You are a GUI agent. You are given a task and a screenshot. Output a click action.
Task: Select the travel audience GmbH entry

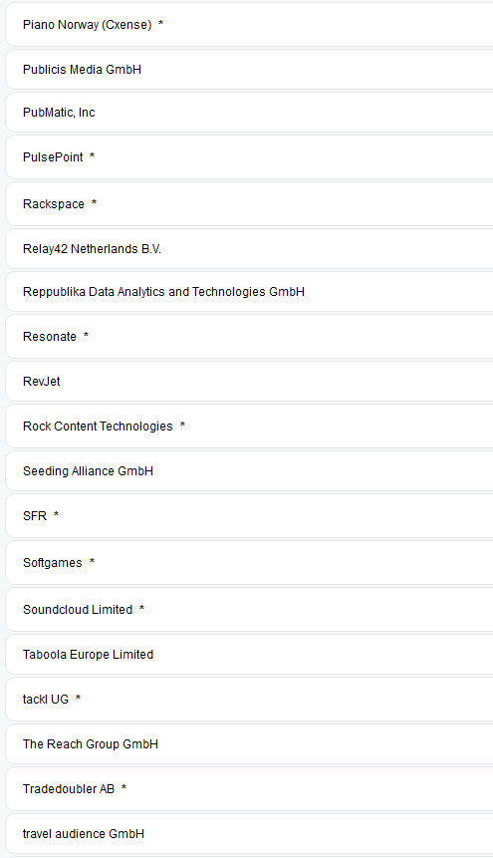pos(250,834)
